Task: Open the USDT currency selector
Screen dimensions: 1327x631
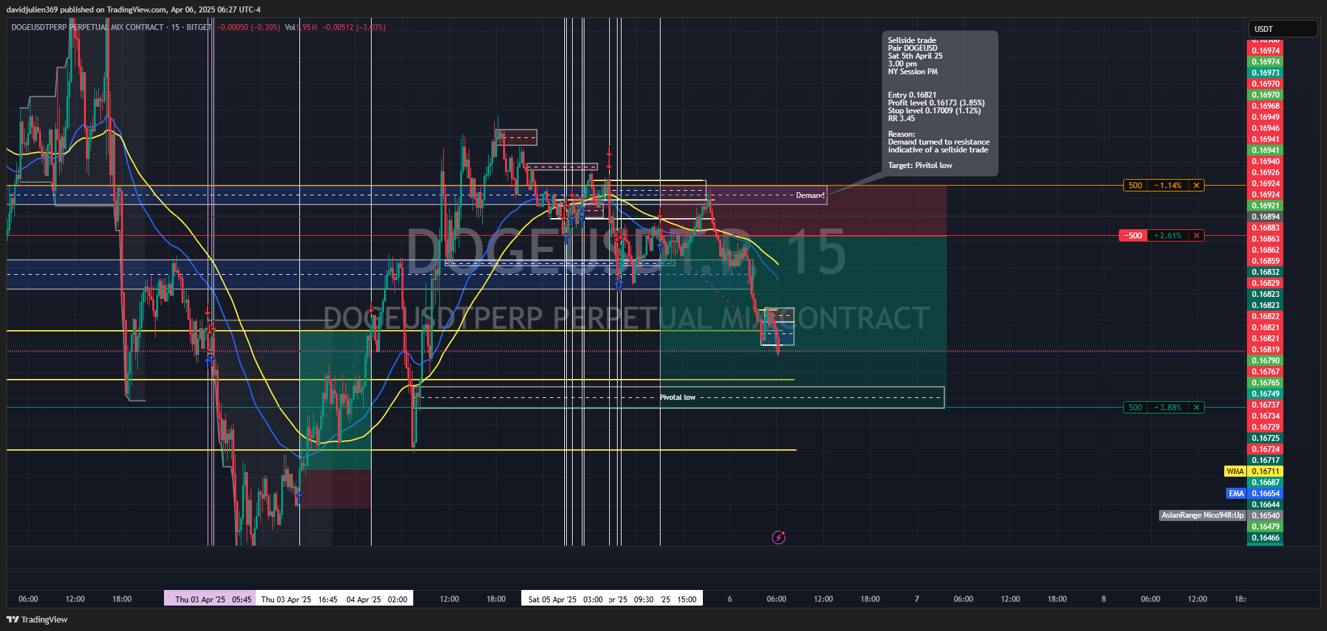Action: [x=1282, y=29]
